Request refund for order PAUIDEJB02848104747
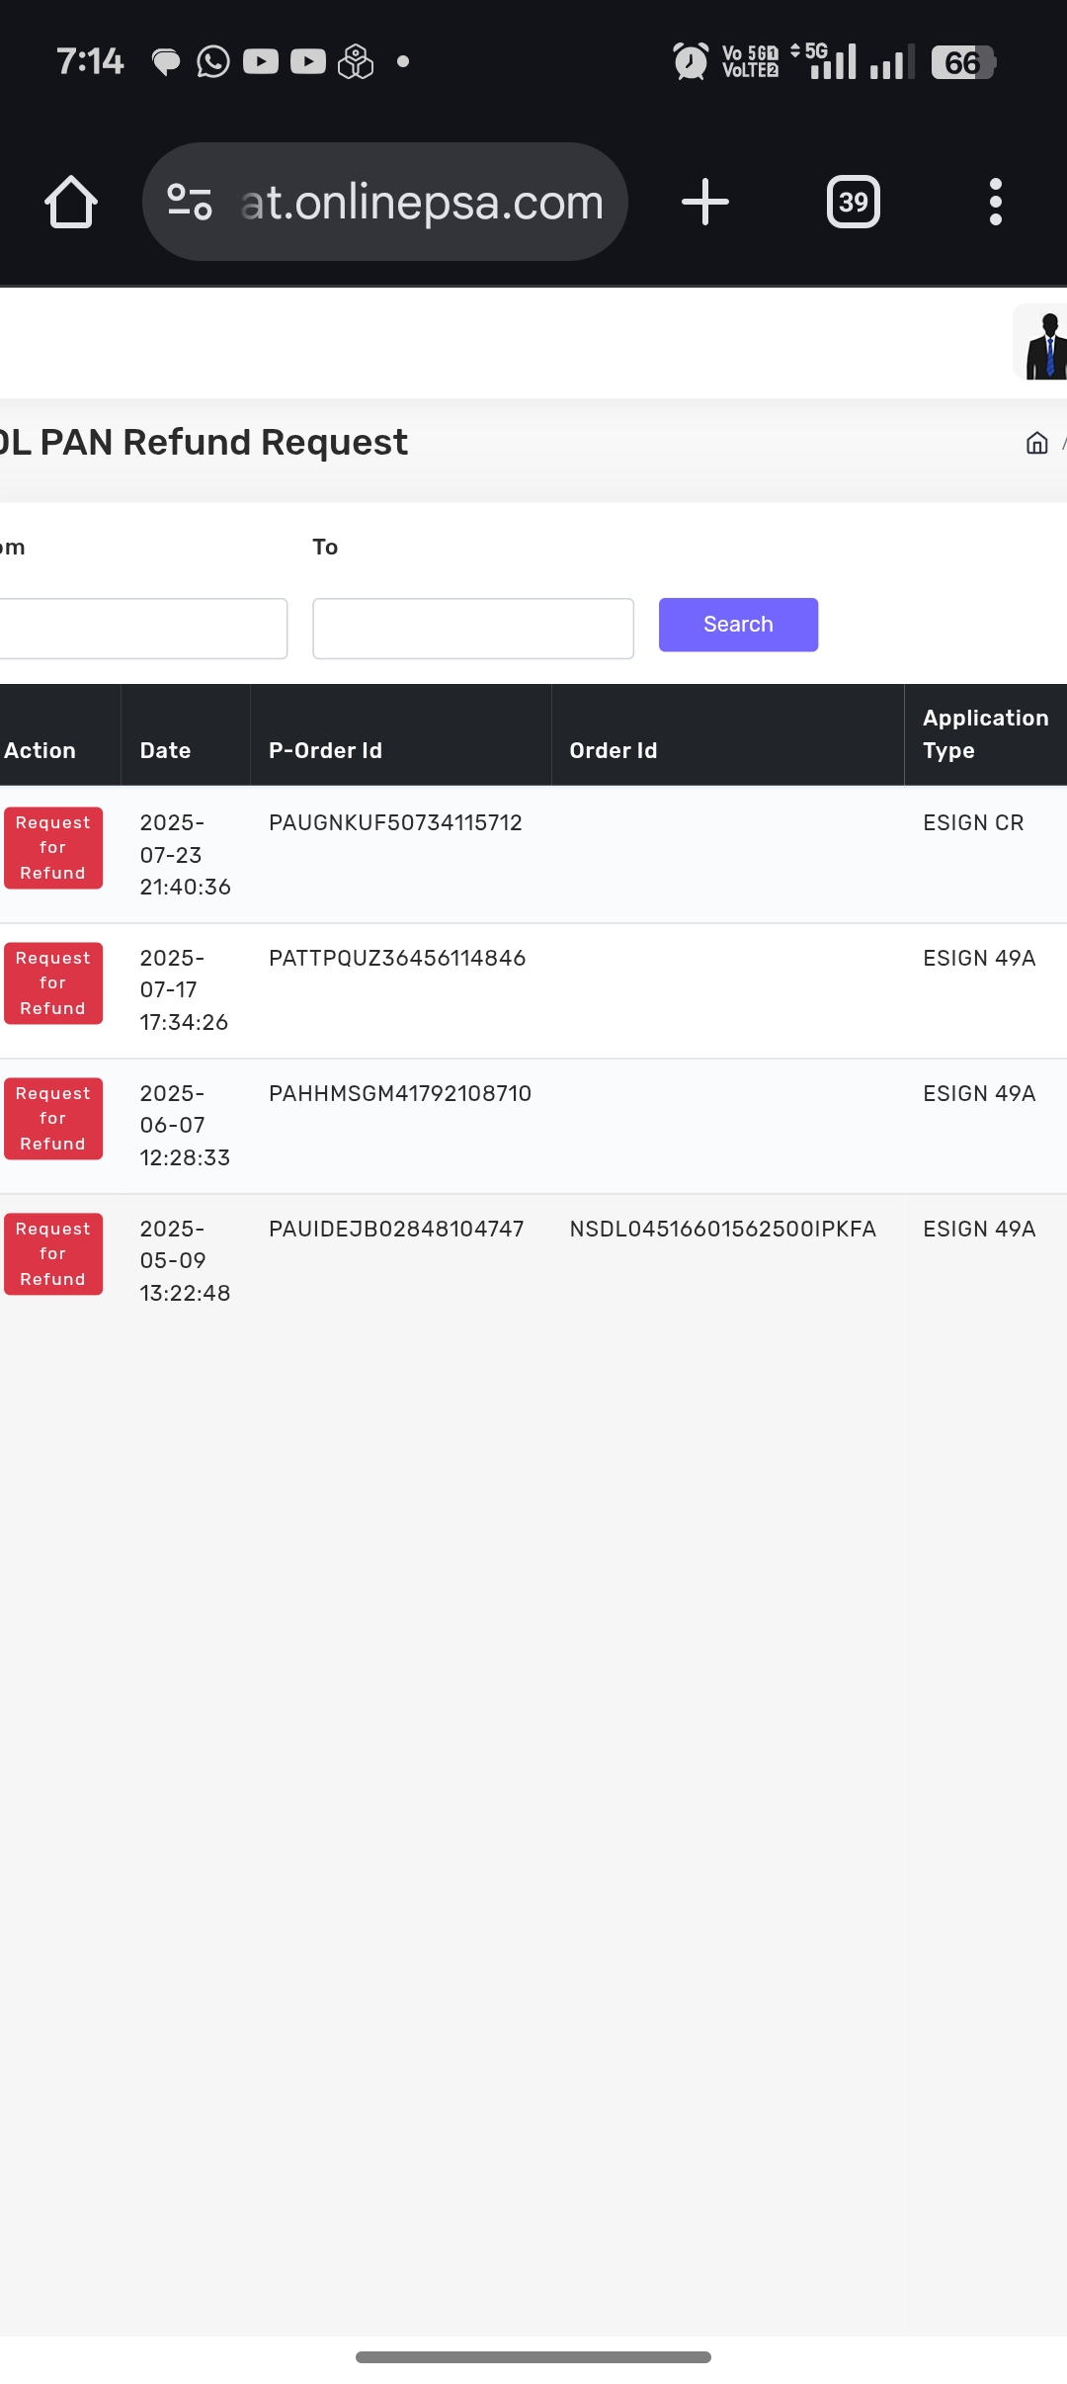The height and width of the screenshot is (2384, 1067). pyautogui.click(x=53, y=1254)
